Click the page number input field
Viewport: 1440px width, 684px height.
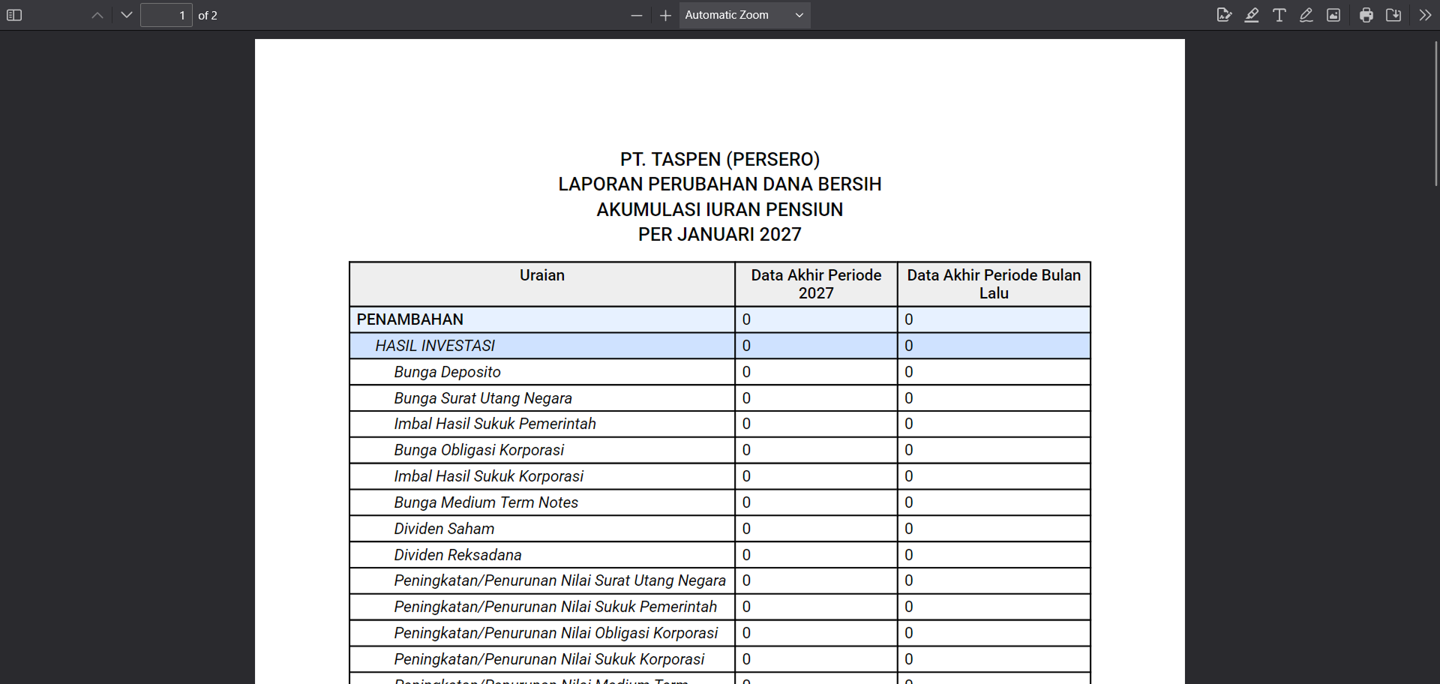[166, 15]
